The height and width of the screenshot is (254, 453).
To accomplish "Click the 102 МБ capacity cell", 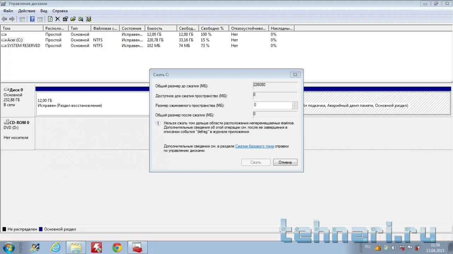I will tap(153, 46).
